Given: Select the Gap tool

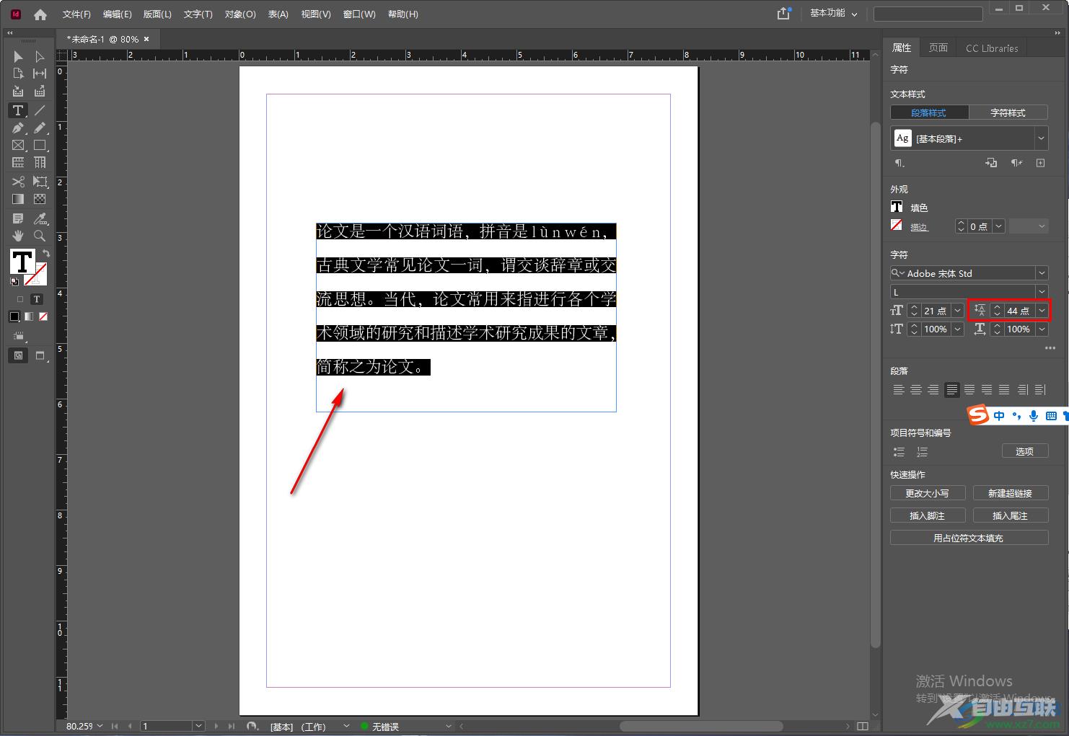Looking at the screenshot, I should click(x=40, y=74).
